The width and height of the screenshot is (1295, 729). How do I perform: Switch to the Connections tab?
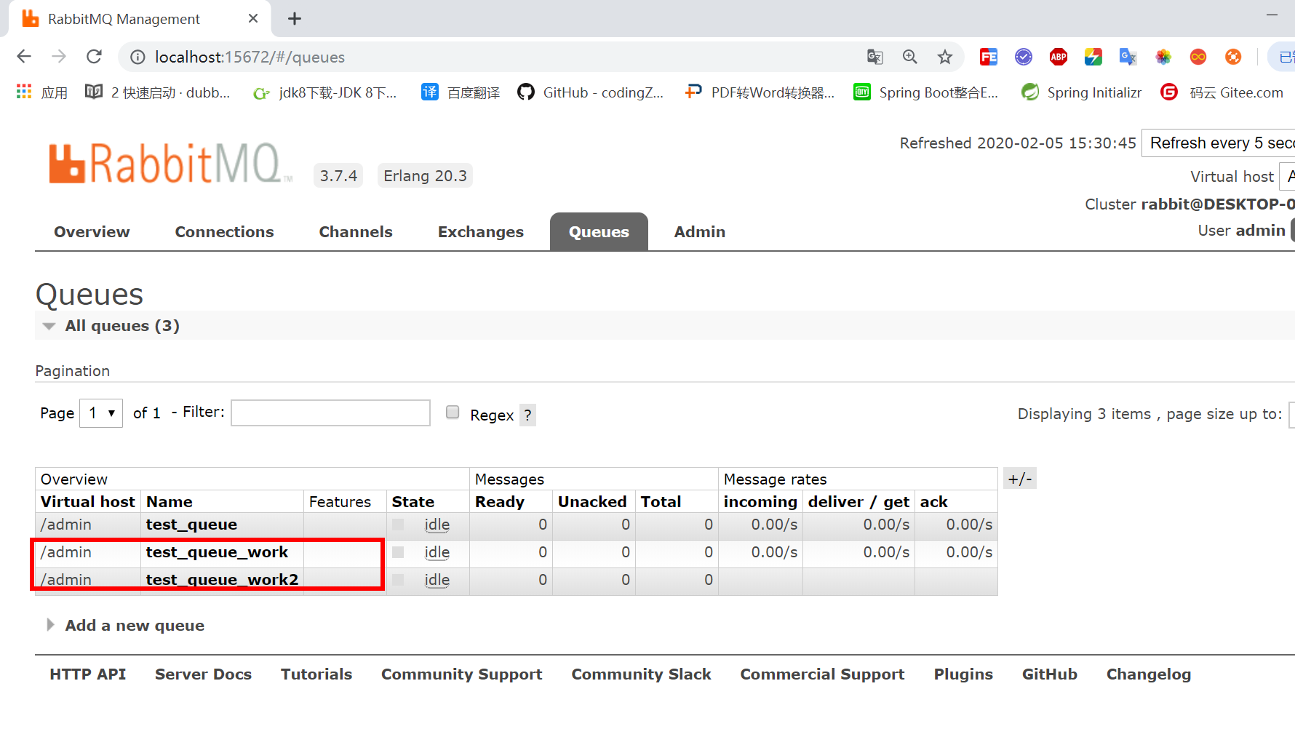click(224, 231)
